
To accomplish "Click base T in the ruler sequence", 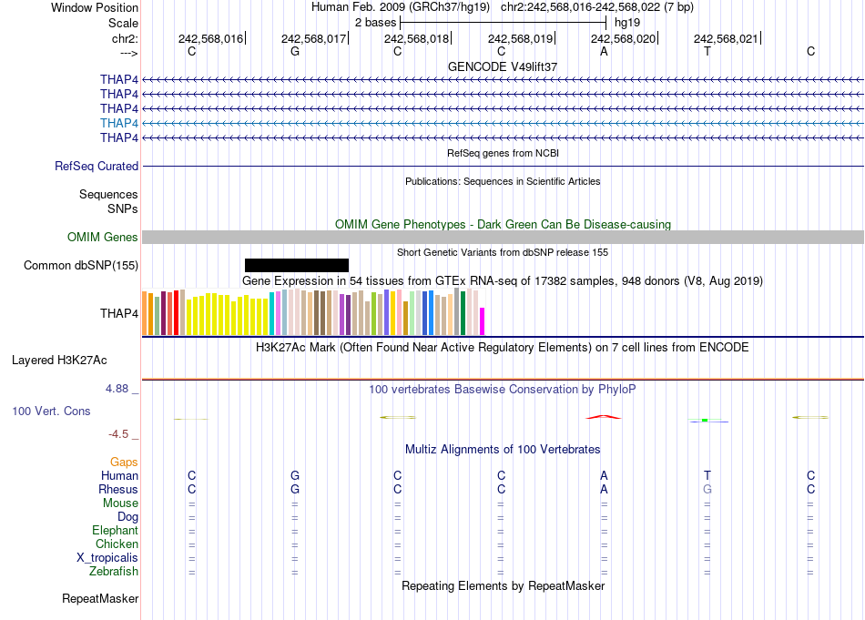I will tap(707, 51).
